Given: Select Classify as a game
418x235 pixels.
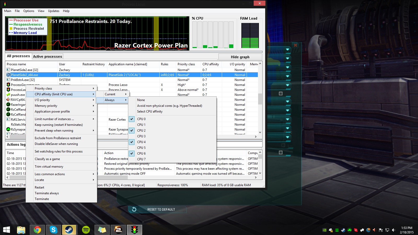Looking at the screenshot, I should click(61, 159).
